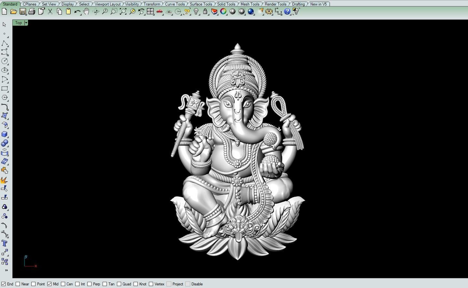Click the 4 Viewports layout icon
468x288 pixels.
tap(151, 11)
